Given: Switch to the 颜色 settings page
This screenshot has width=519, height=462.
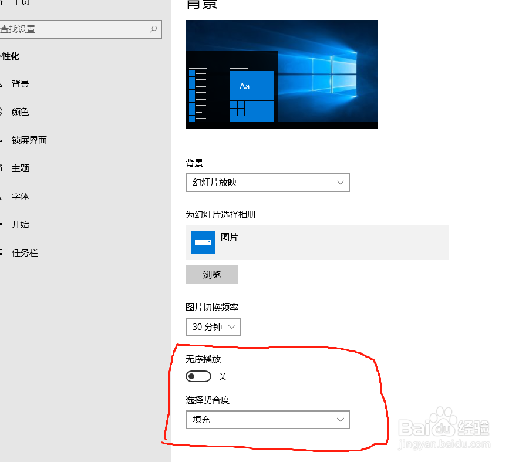Looking at the screenshot, I should tap(21, 112).
